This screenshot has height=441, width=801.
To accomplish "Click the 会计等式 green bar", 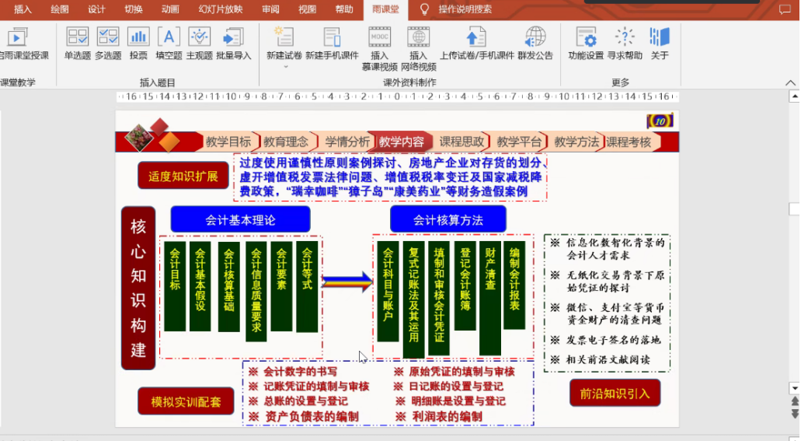I will point(307,286).
